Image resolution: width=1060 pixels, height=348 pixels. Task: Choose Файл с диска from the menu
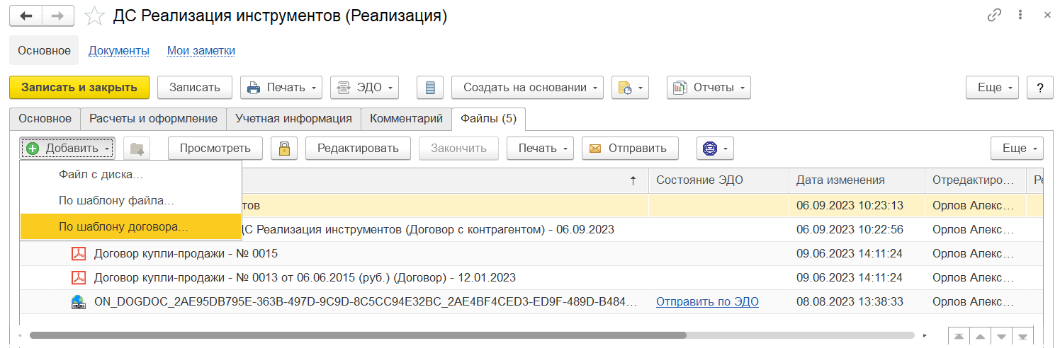tap(101, 174)
